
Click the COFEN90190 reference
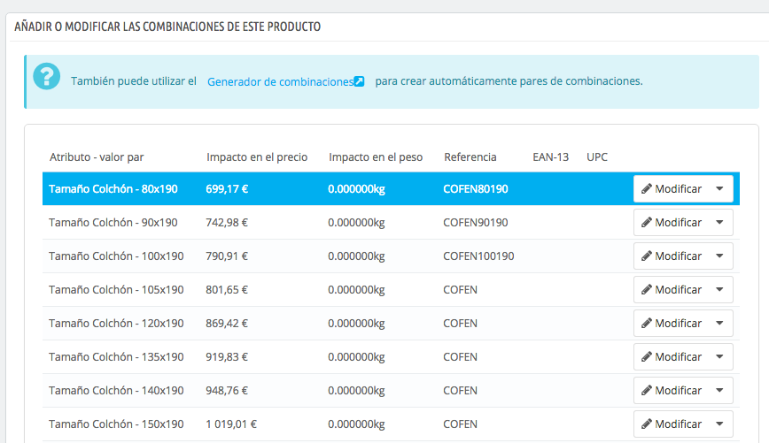click(x=476, y=223)
